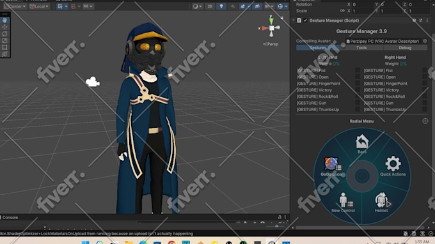
Task: Switch to the Debug tab
Action: pyautogui.click(x=405, y=48)
